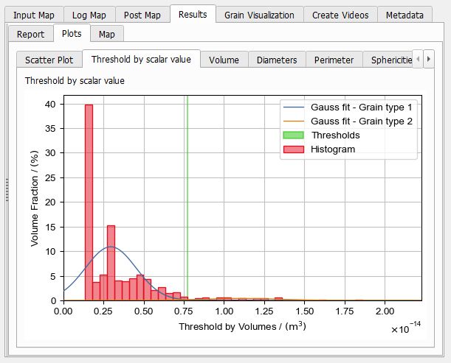Open the Log Map tab
Image resolution: width=451 pixels, height=363 pixels.
89,15
